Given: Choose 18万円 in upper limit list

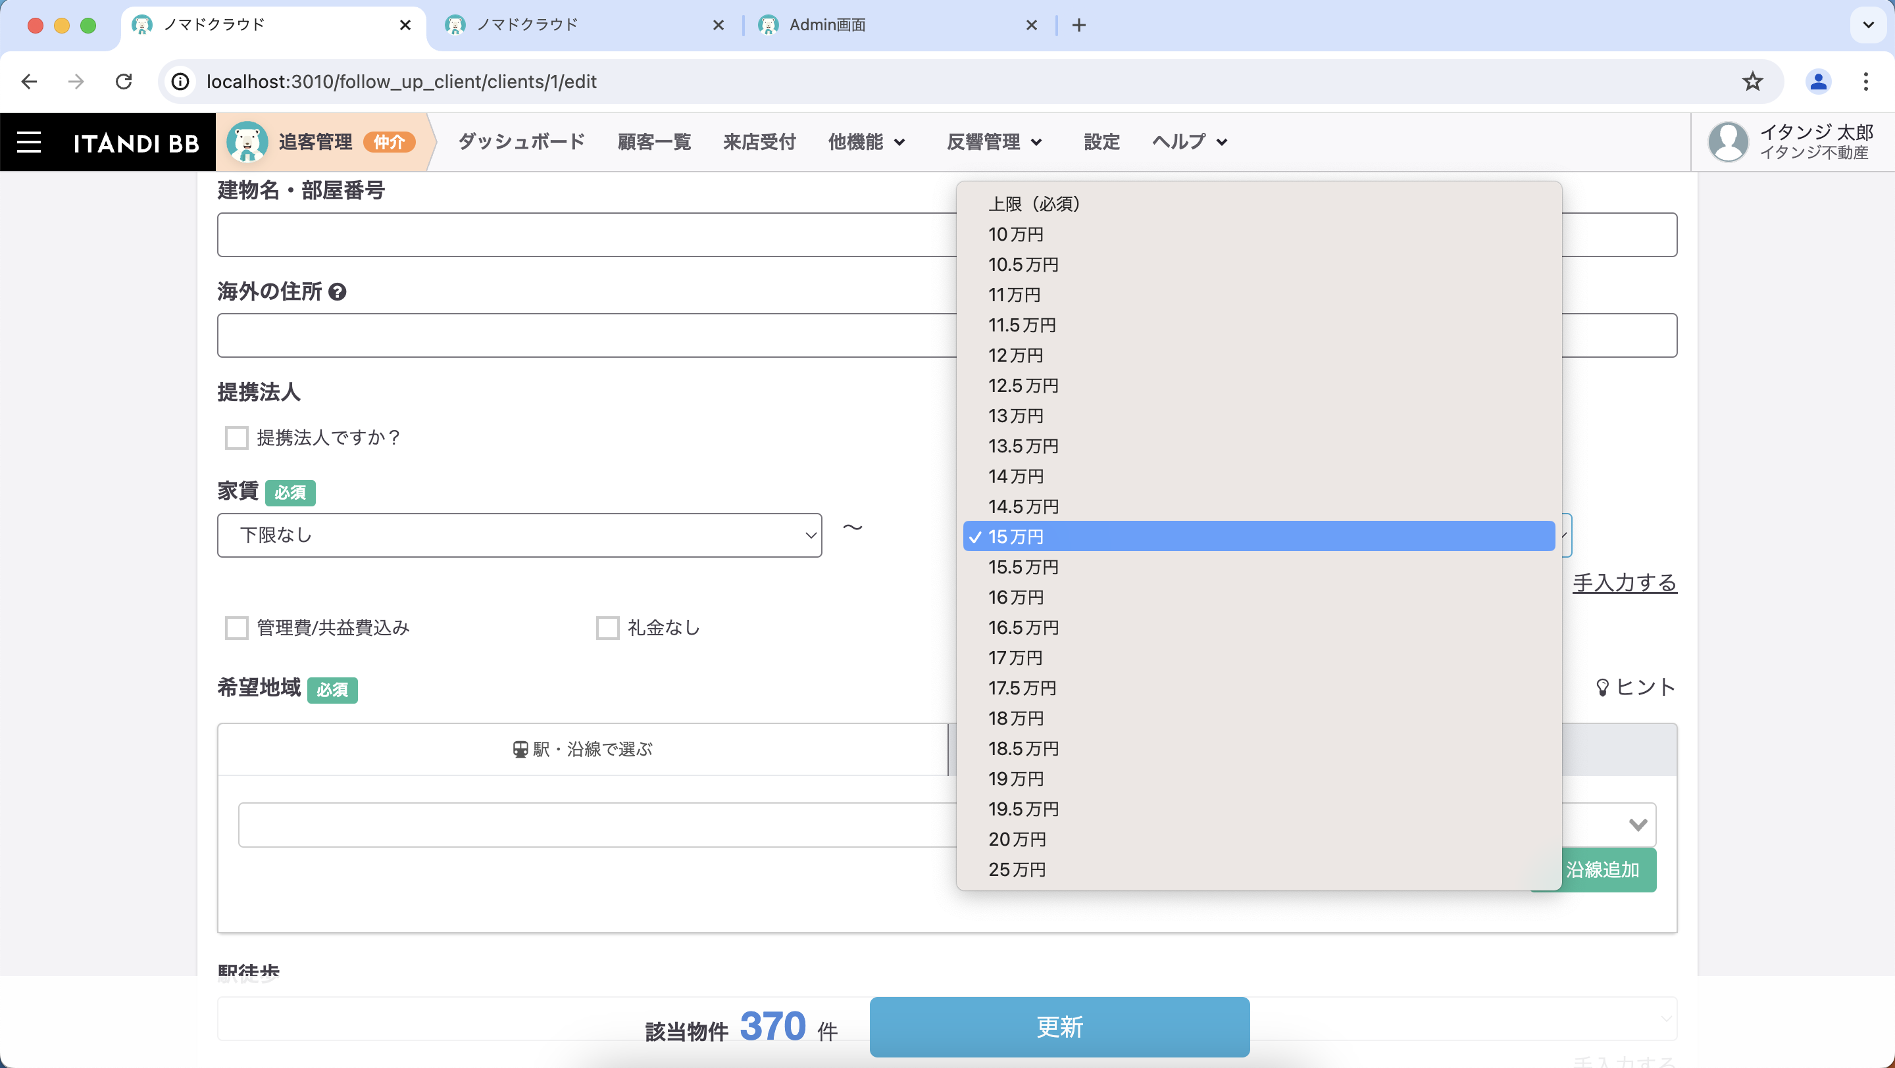Looking at the screenshot, I should click(1259, 717).
